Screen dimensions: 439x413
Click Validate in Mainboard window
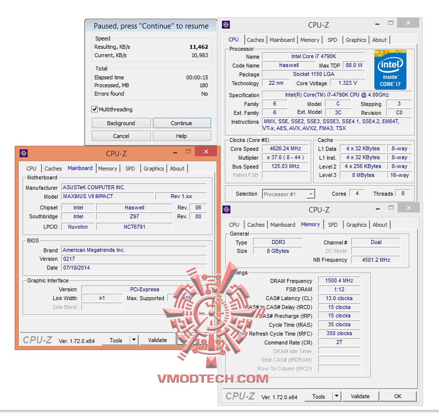157,340
